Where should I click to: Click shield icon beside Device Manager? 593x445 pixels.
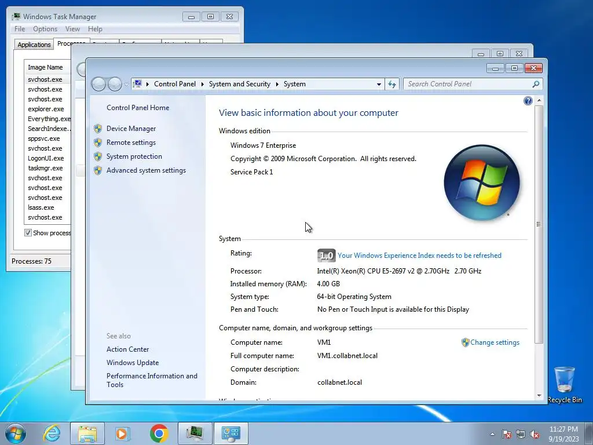click(98, 129)
